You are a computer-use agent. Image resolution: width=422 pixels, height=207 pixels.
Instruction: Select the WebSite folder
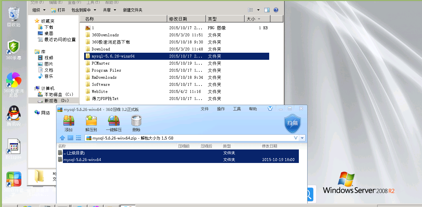[177, 92]
